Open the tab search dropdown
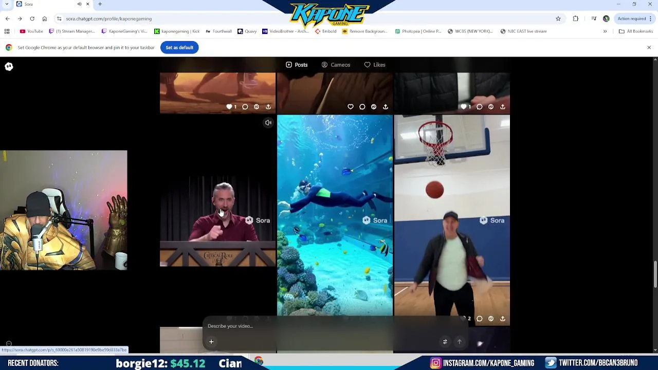 (7, 4)
